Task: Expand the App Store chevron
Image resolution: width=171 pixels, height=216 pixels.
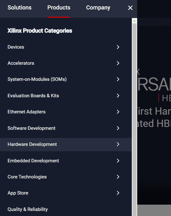Action: 118,193
